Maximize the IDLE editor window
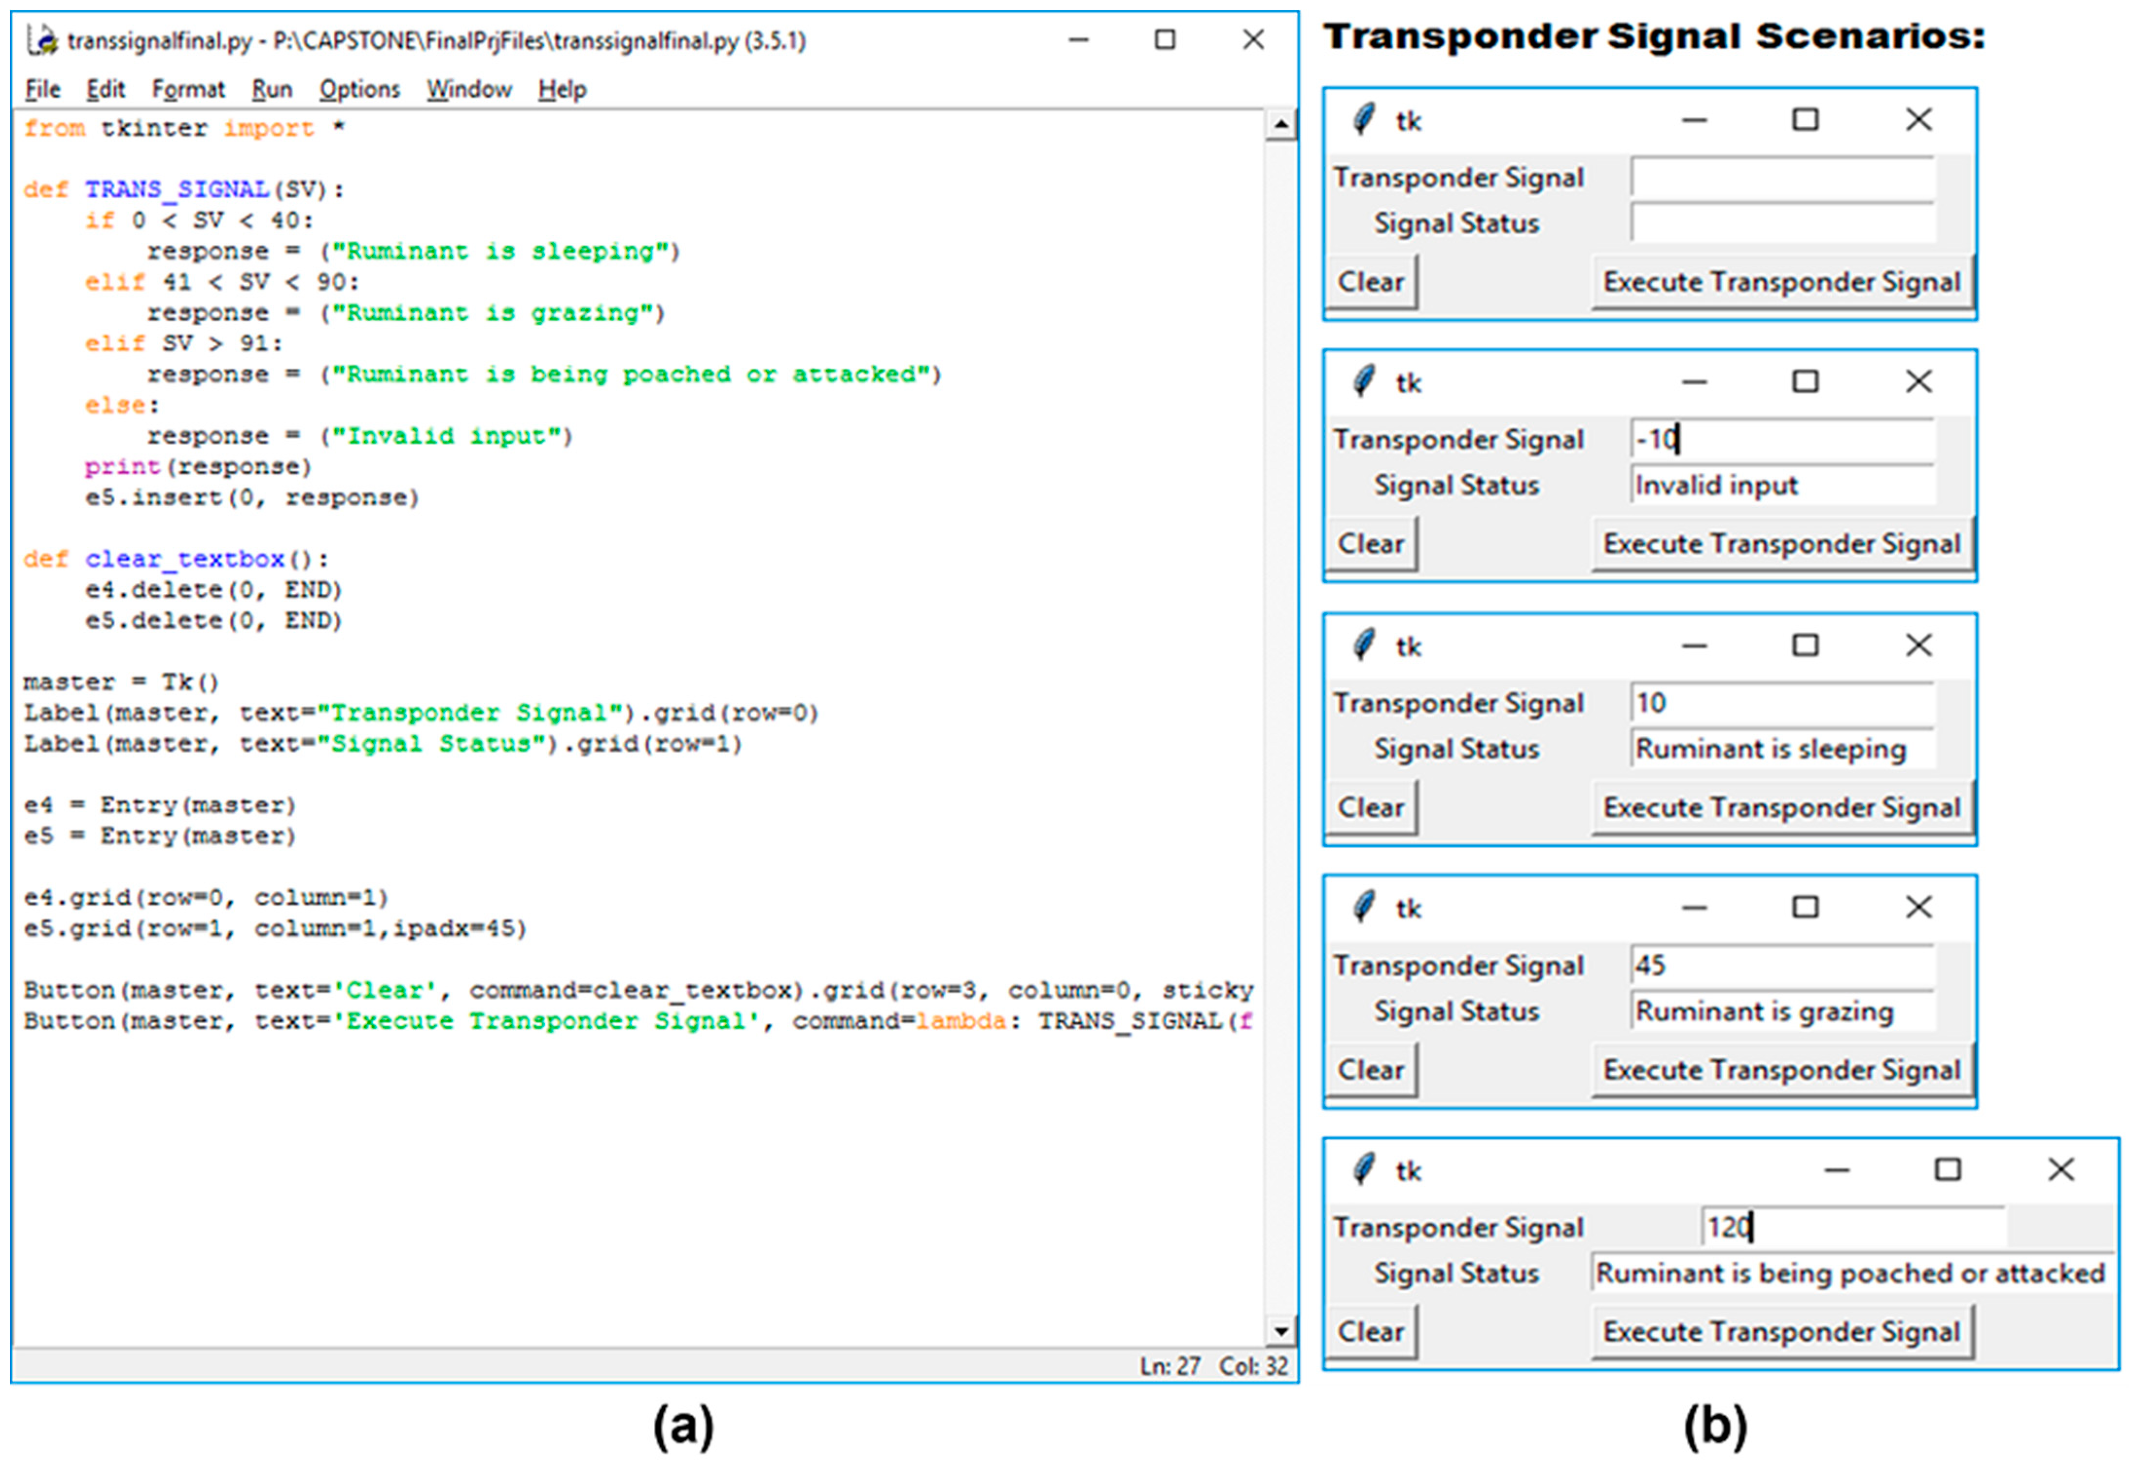This screenshot has width=2129, height=1460. 1164,39
